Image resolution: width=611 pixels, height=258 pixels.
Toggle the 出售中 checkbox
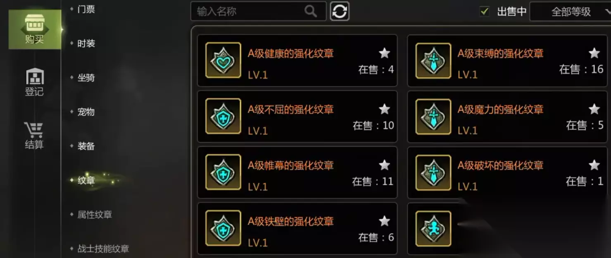(x=485, y=12)
